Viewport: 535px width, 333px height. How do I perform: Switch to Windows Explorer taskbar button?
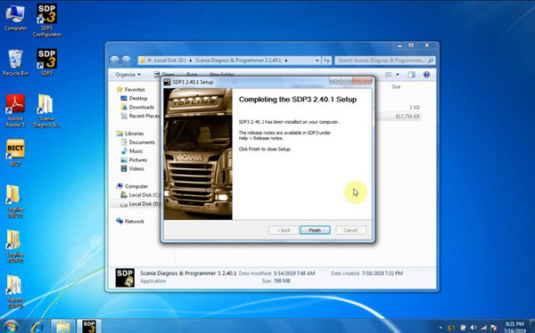(62, 327)
